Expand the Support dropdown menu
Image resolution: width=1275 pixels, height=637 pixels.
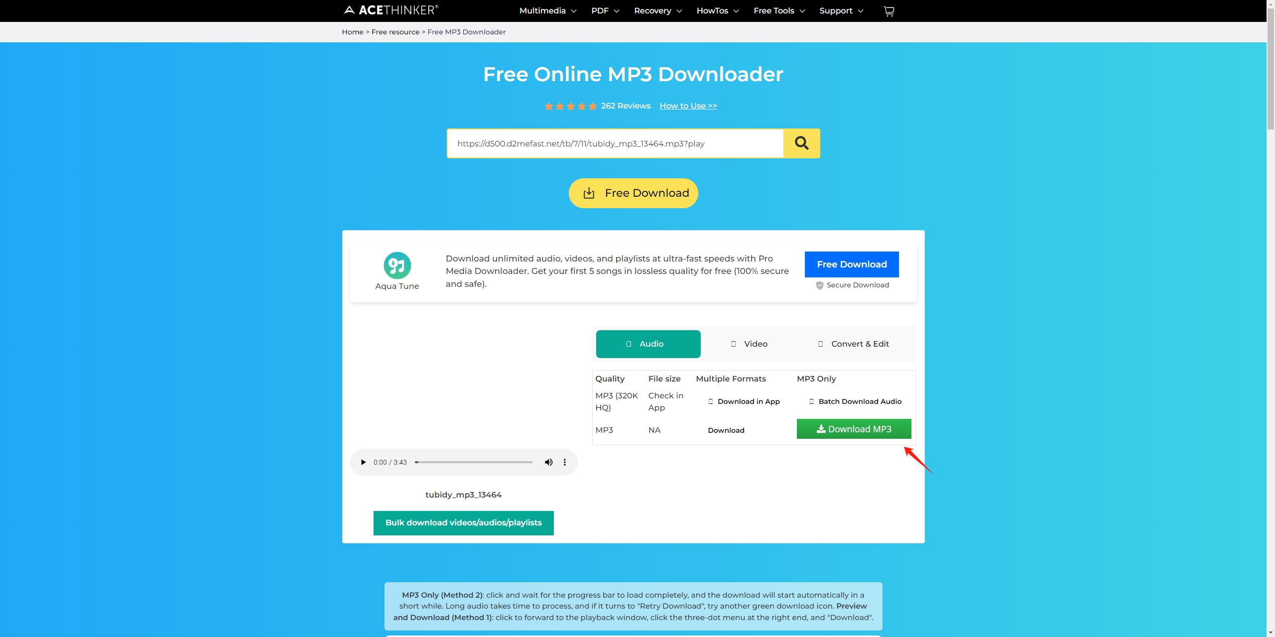(842, 10)
